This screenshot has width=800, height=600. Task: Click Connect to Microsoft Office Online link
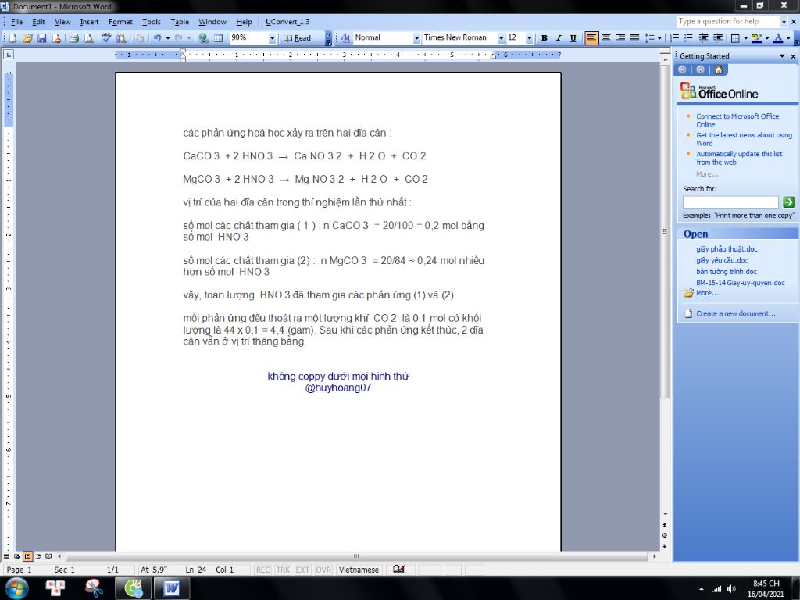[x=737, y=120]
